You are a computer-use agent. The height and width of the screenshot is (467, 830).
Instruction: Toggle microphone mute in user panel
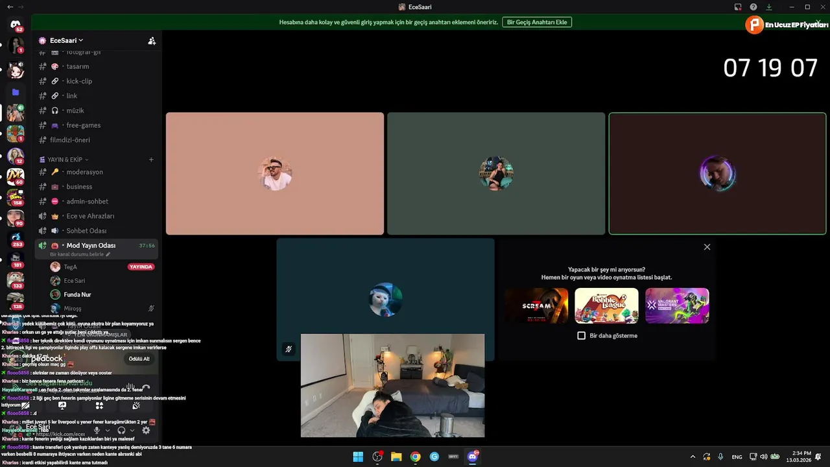coord(97,430)
